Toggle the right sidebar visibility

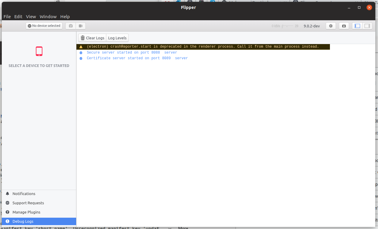367,26
